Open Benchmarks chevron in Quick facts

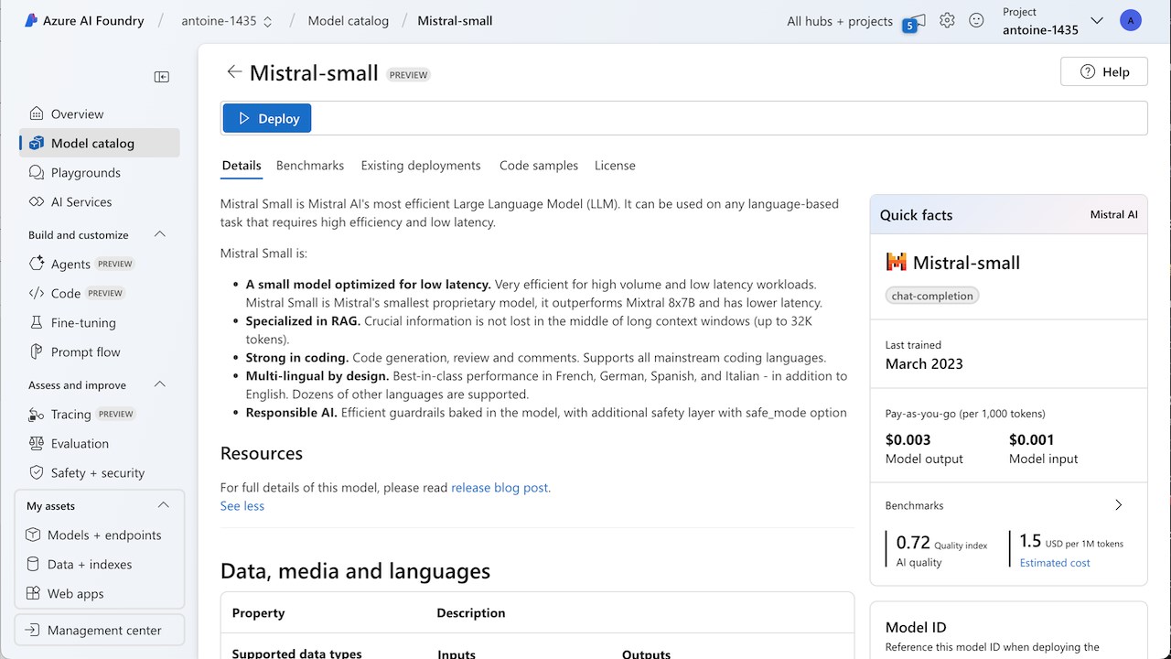pyautogui.click(x=1118, y=505)
